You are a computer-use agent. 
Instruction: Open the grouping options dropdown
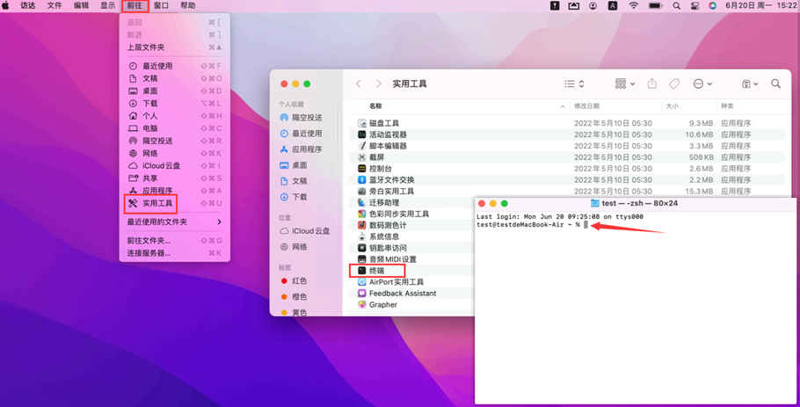(x=625, y=84)
